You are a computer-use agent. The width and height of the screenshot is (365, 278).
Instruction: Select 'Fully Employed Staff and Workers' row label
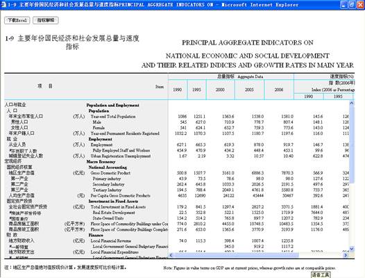(x=121, y=150)
